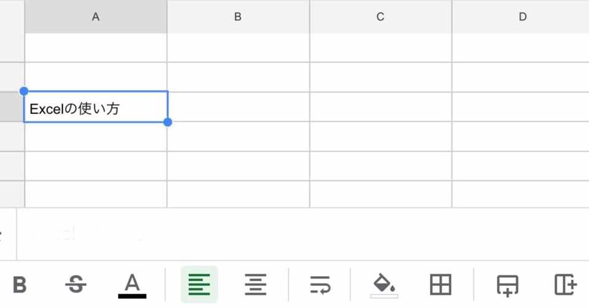Select column C header
Screen dimensions: 589x308
pos(380,17)
